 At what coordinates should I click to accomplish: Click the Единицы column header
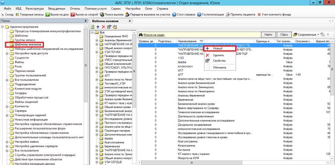tap(265, 41)
